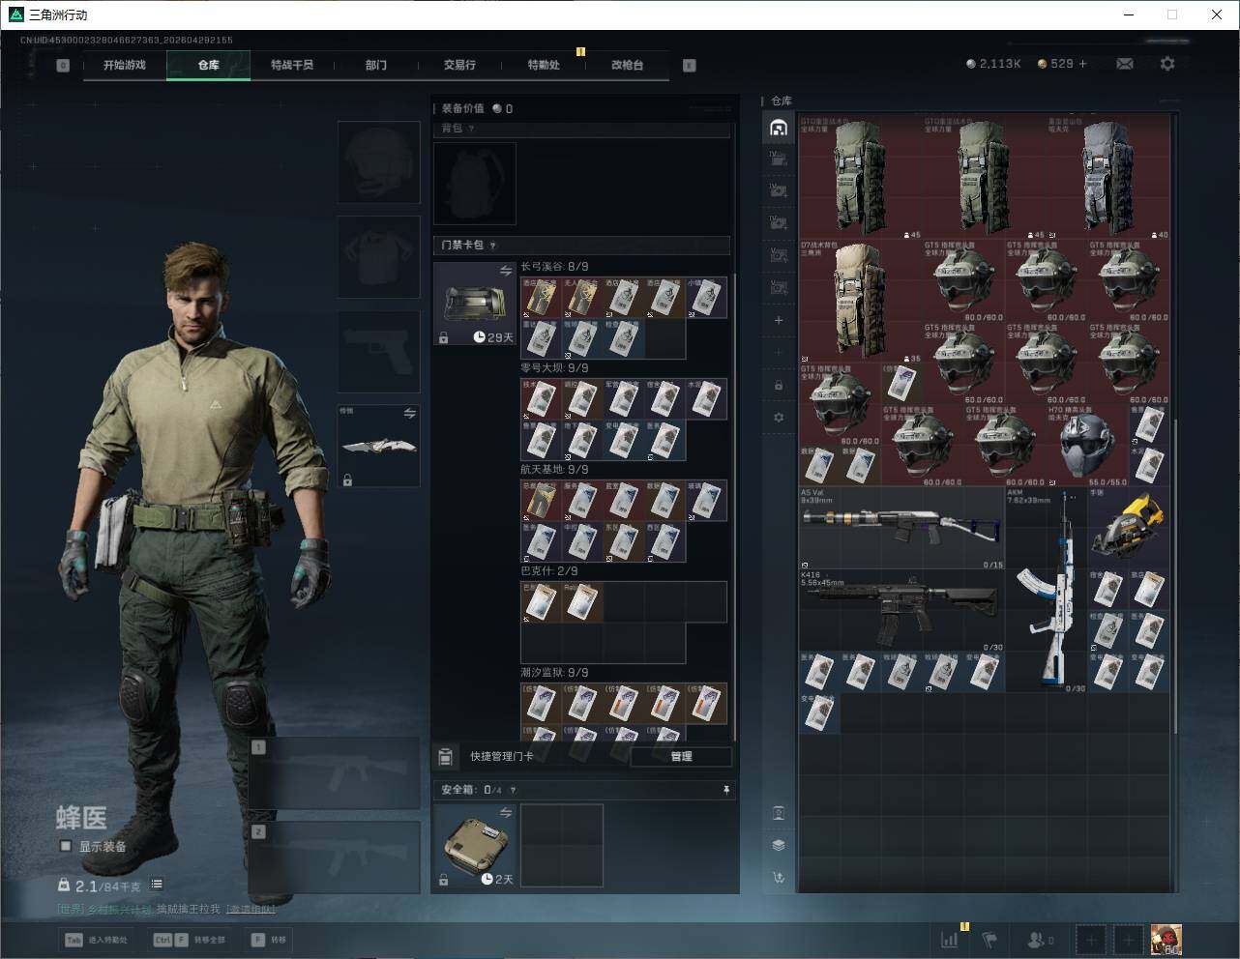Click the clipboard icon above the layers icon
This screenshot has width=1240, height=959.
[779, 813]
